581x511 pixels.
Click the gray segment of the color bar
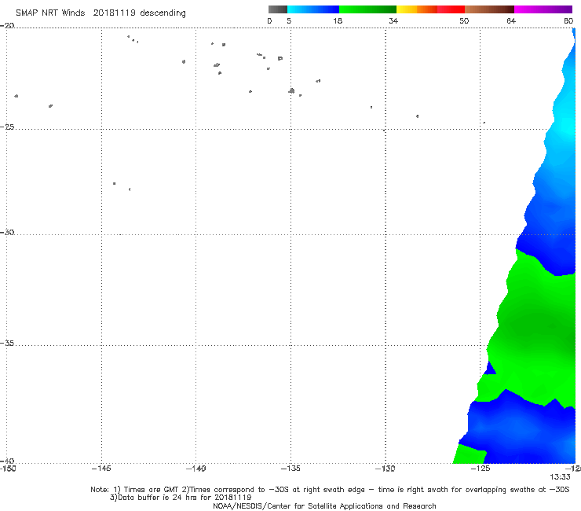click(x=278, y=9)
